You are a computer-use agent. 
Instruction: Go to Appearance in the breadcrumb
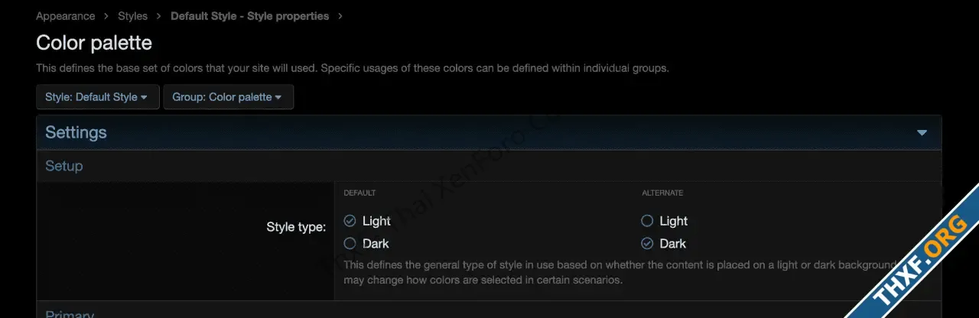(66, 16)
